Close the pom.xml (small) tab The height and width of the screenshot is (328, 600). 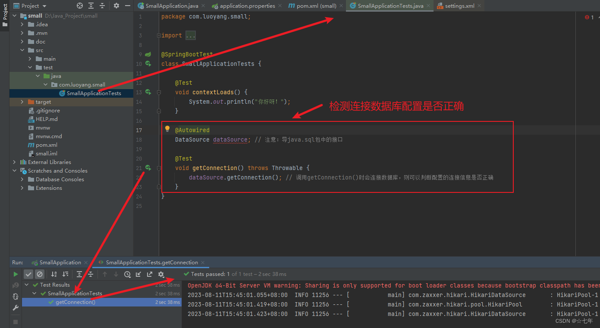341,6
